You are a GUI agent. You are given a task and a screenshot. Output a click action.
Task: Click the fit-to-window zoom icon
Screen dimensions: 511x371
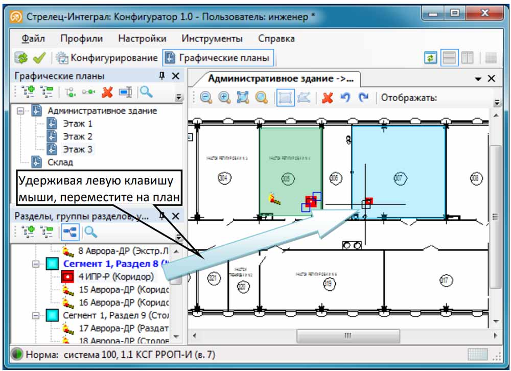[243, 98]
